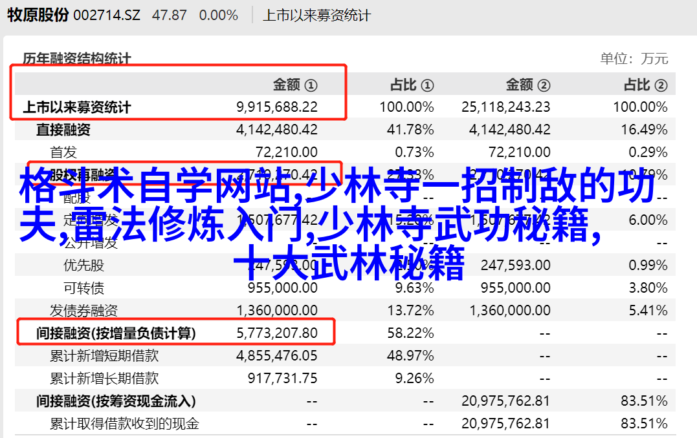697x438 pixels.
Task: Click the unit label 单位: 万元
Action: pos(634,59)
